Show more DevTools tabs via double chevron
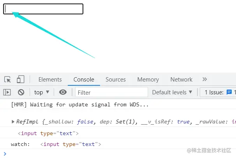The image size is (236, 158). click(x=204, y=79)
